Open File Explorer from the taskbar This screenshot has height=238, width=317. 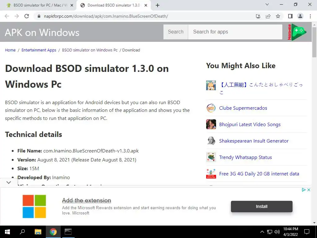point(38,232)
